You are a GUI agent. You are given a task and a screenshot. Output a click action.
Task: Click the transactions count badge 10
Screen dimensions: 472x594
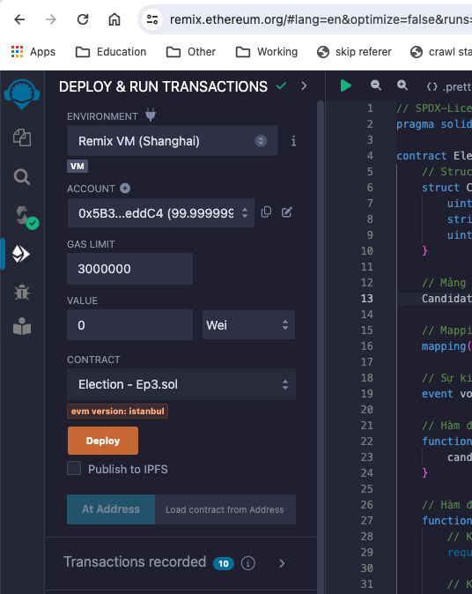pos(224,563)
